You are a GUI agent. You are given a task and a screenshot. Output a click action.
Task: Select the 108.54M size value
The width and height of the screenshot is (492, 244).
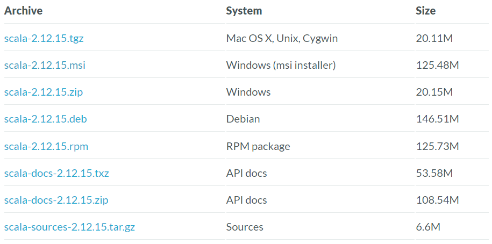pos(437,200)
